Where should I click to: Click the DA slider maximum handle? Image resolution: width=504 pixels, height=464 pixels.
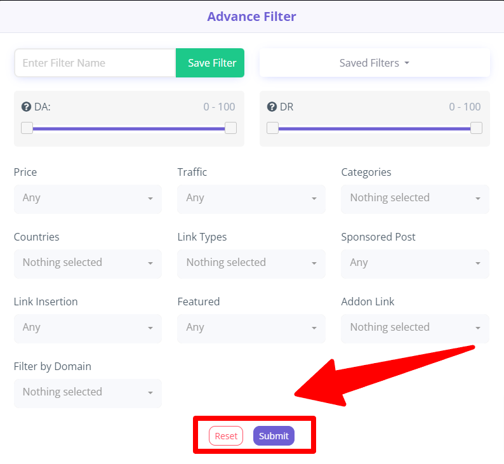[x=231, y=128]
